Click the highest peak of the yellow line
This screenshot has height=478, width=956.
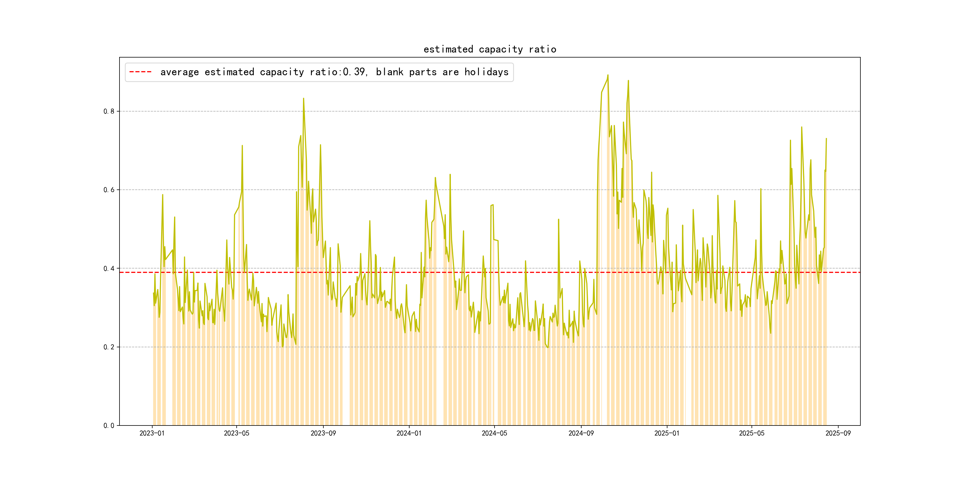click(x=608, y=75)
